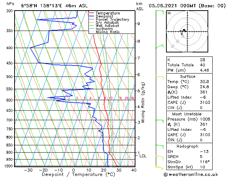This screenshot has width=229, height=177.
Task: Click the wind barb at the 300 hPa level
Action: pyautogui.click(x=159, y=12)
